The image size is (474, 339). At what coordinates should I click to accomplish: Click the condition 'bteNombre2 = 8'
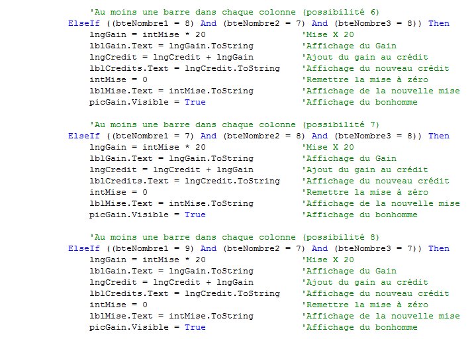[264, 136]
